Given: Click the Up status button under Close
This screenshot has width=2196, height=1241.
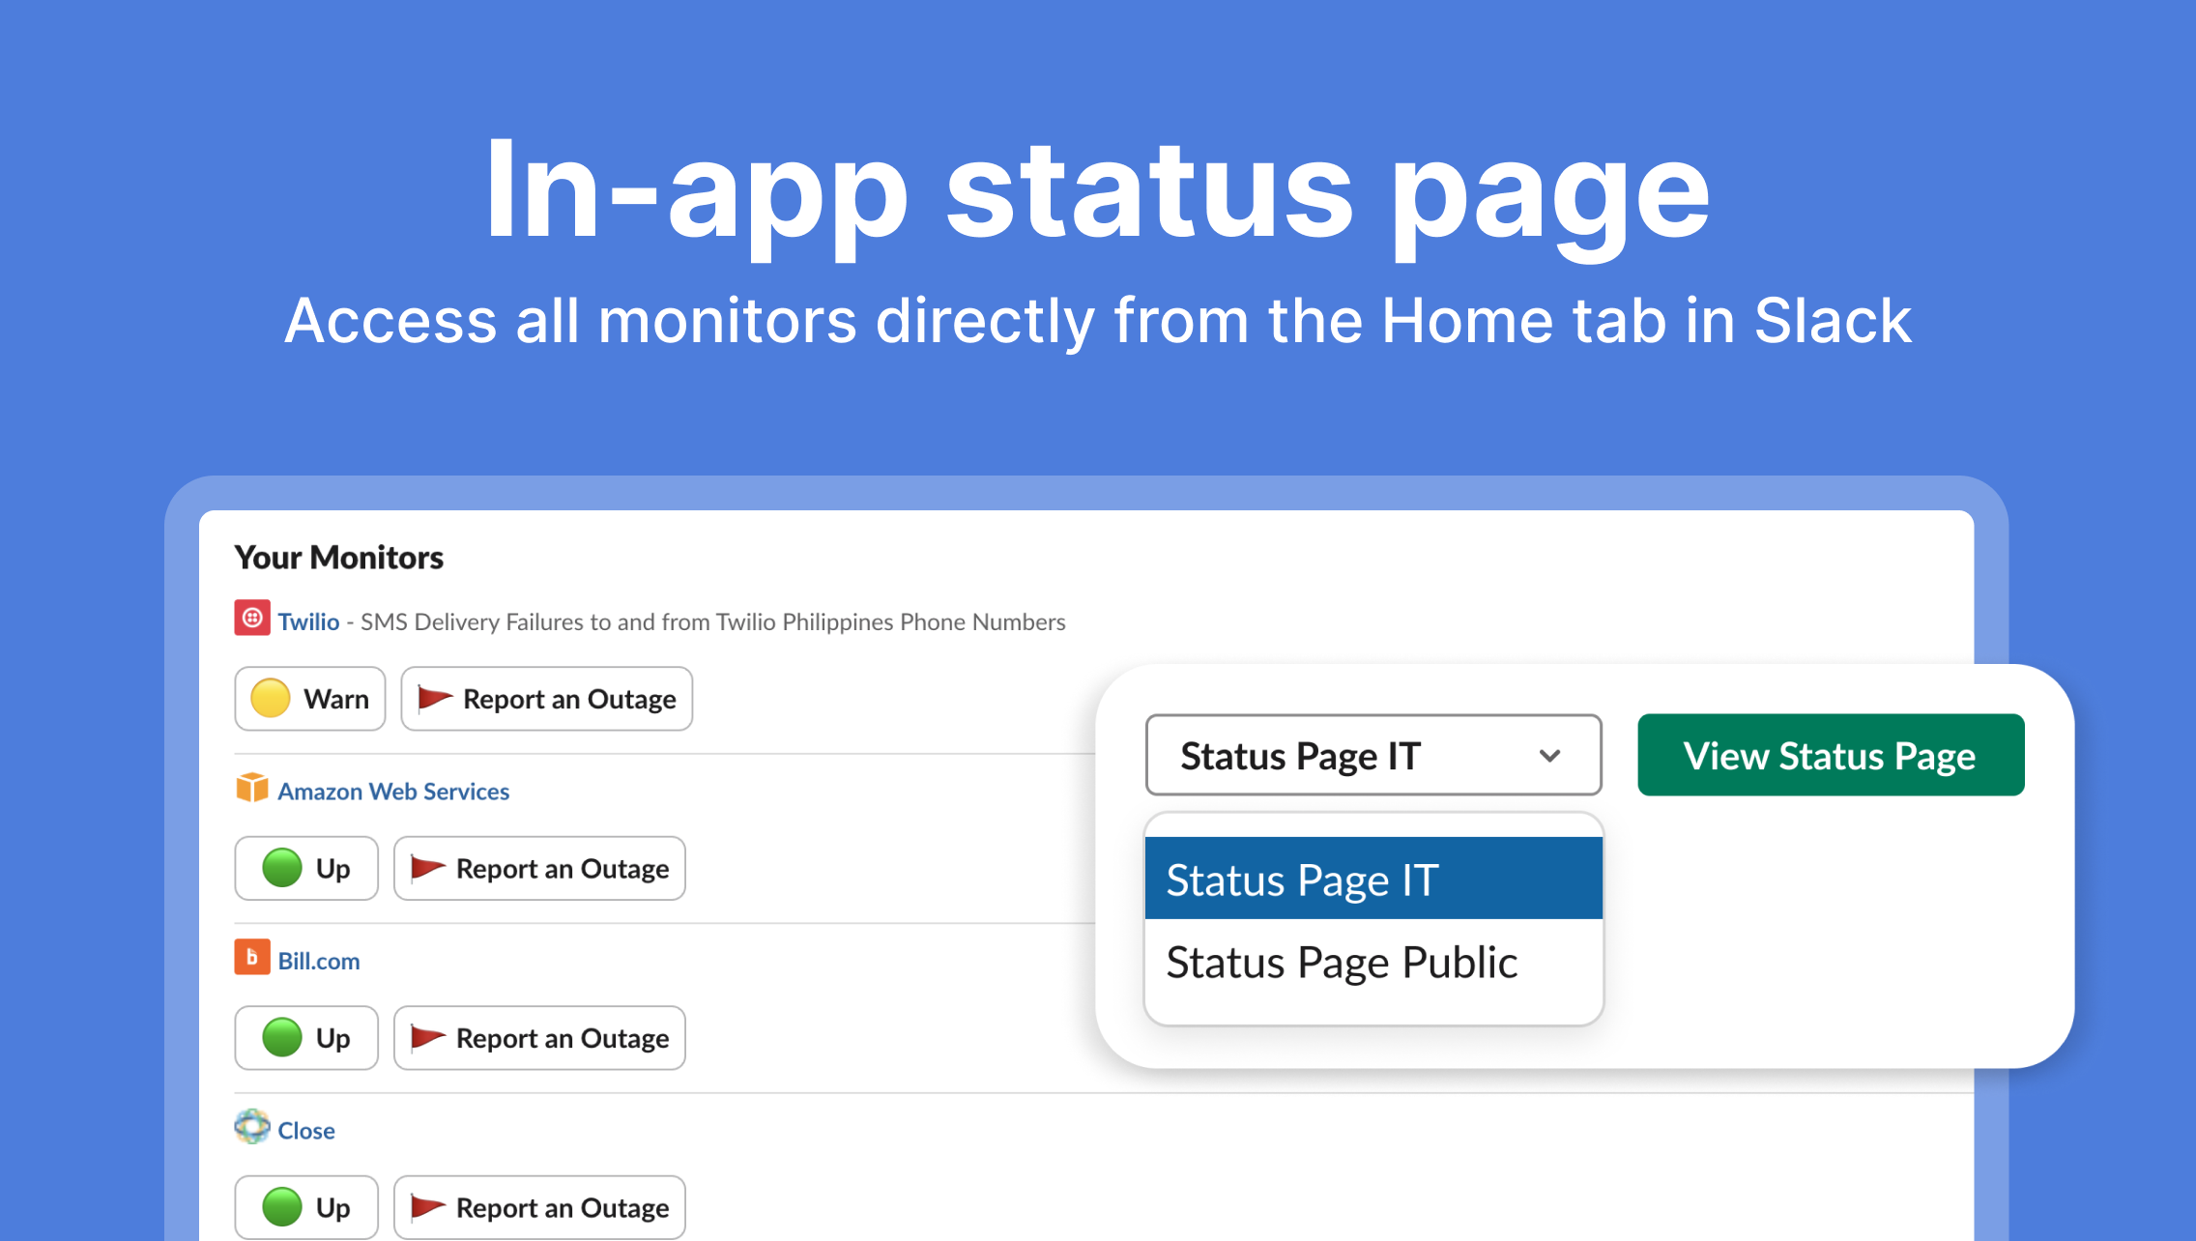Looking at the screenshot, I should 305,1207.
